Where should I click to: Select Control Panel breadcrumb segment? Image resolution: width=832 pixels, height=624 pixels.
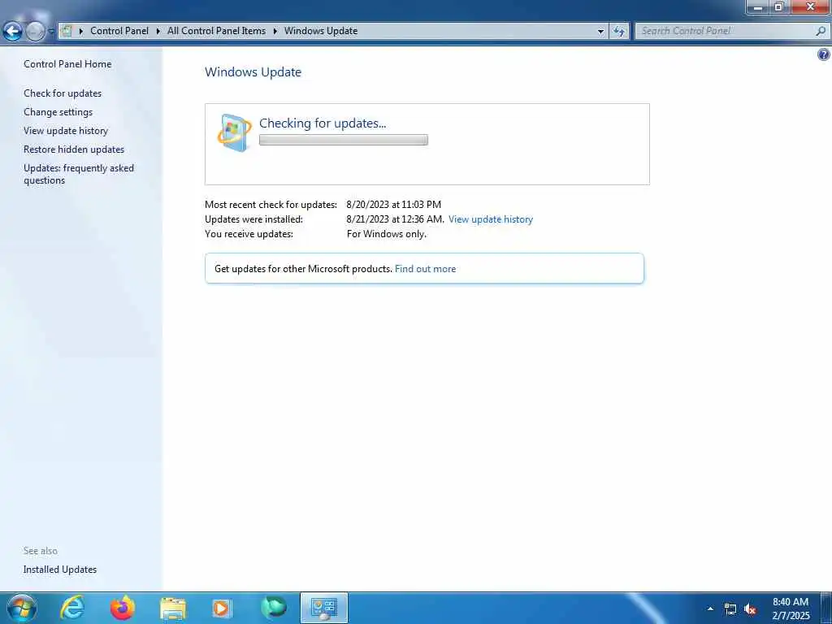click(x=119, y=31)
